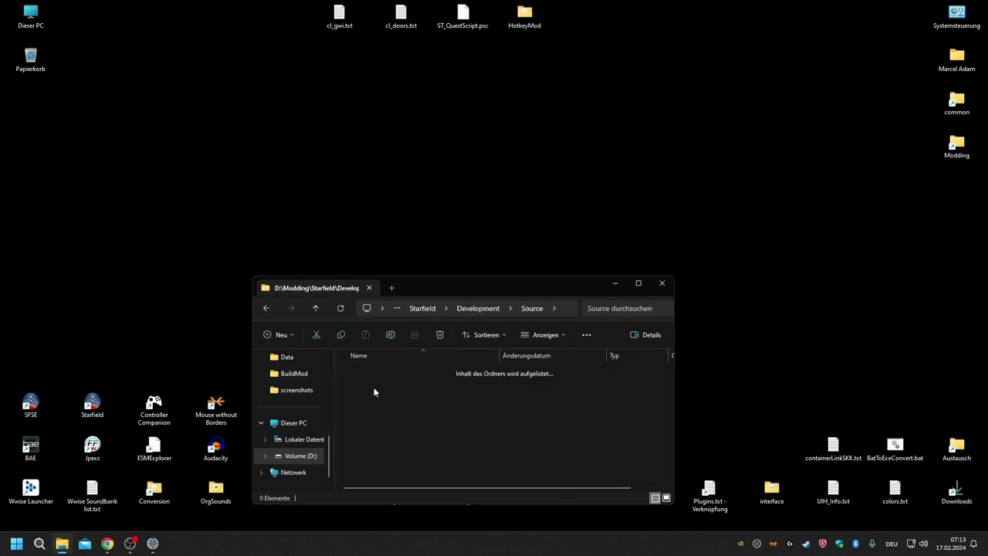Open the three-dots more options menu
Image resolution: width=988 pixels, height=556 pixels.
pos(587,335)
